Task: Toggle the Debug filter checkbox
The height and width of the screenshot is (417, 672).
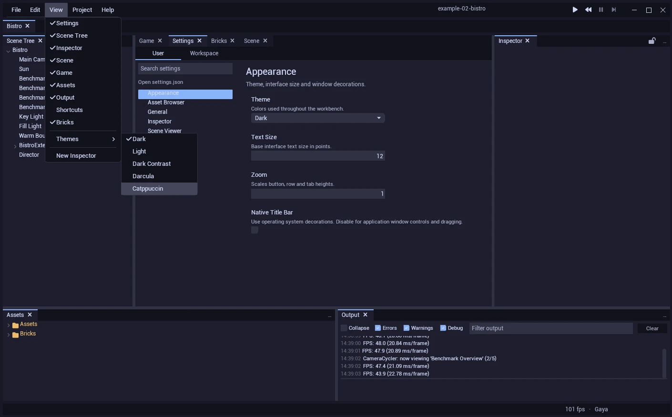Action: [443, 328]
